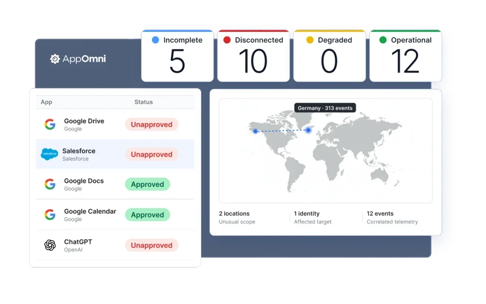486x304 pixels.
Task: Click the blue Incomplete status dot
Action: point(156,40)
